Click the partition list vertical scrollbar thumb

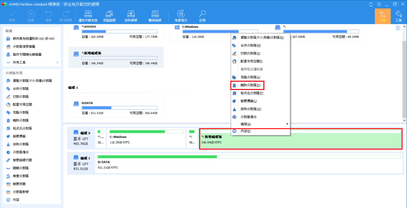pos(404,79)
